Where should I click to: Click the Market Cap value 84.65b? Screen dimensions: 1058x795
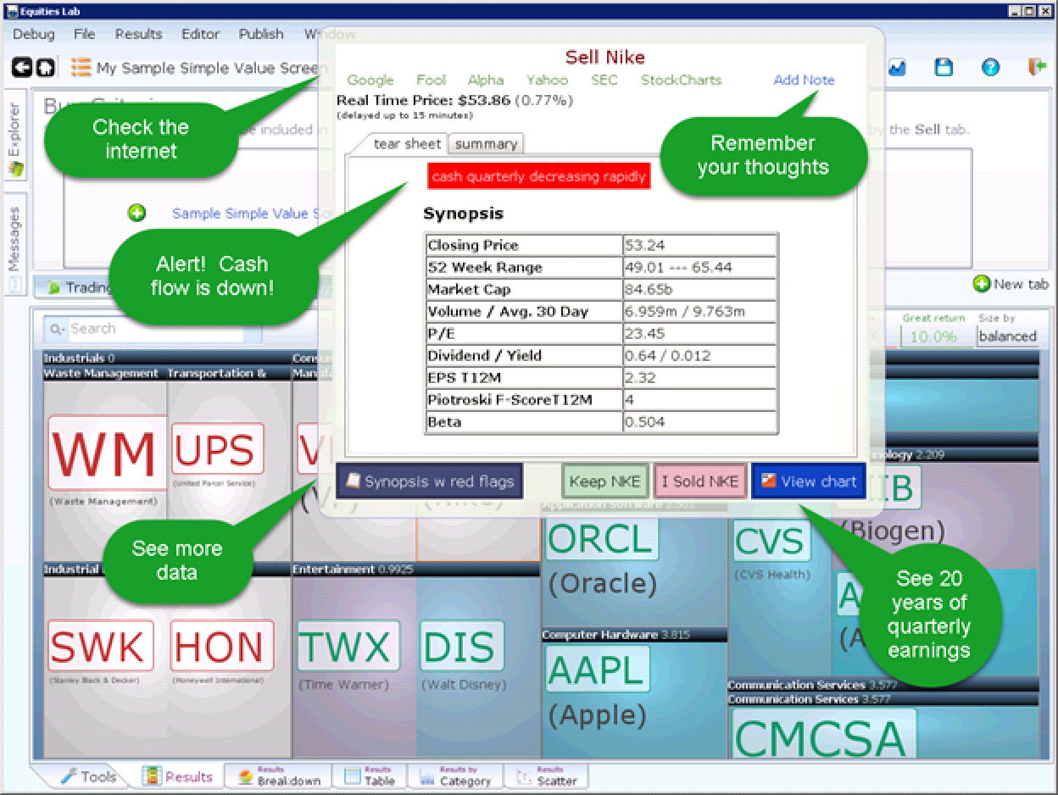point(699,290)
